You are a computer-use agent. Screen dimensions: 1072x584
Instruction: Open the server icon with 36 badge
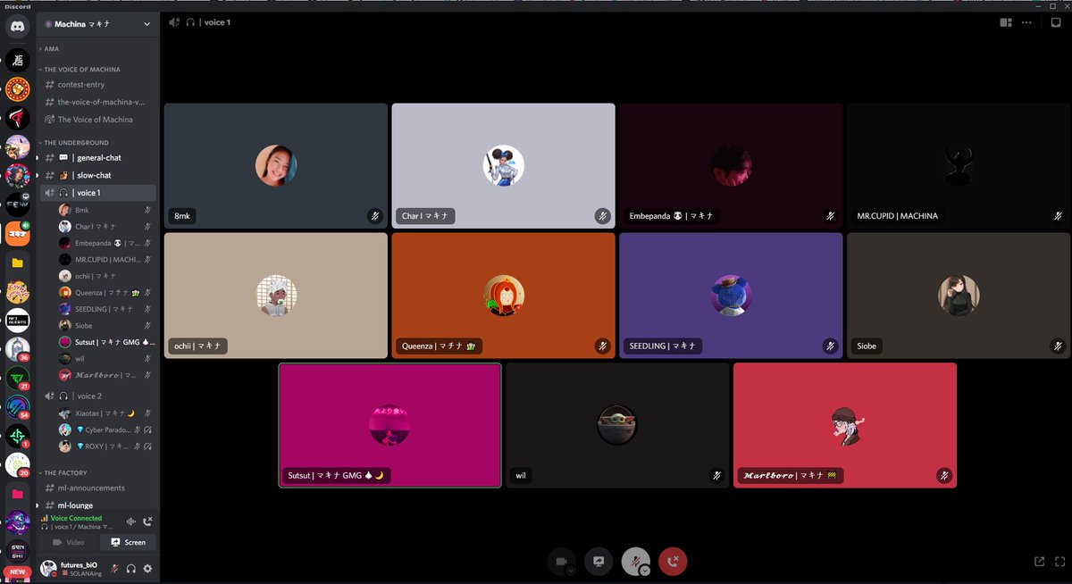coord(17,349)
